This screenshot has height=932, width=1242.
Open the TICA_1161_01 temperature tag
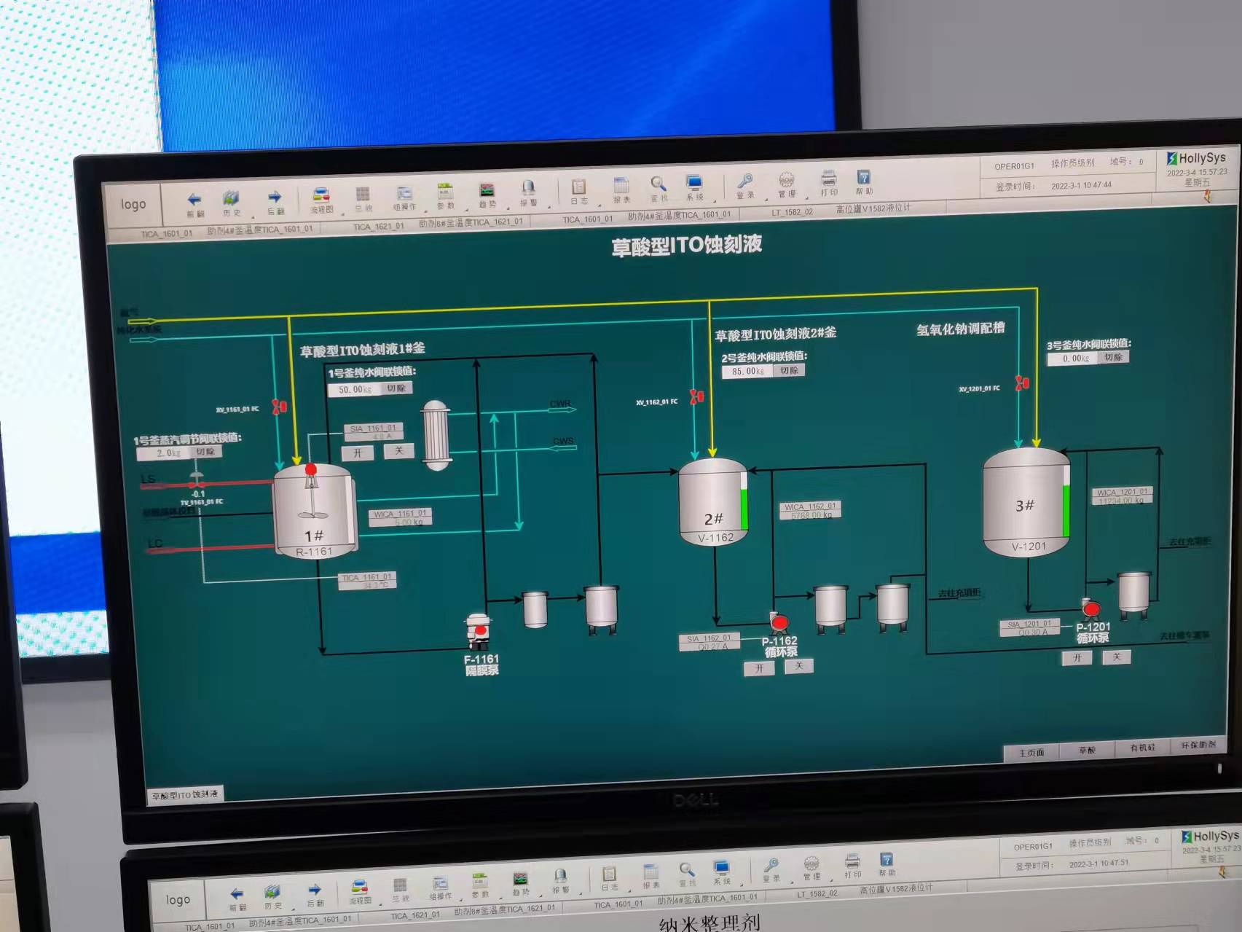(x=367, y=581)
